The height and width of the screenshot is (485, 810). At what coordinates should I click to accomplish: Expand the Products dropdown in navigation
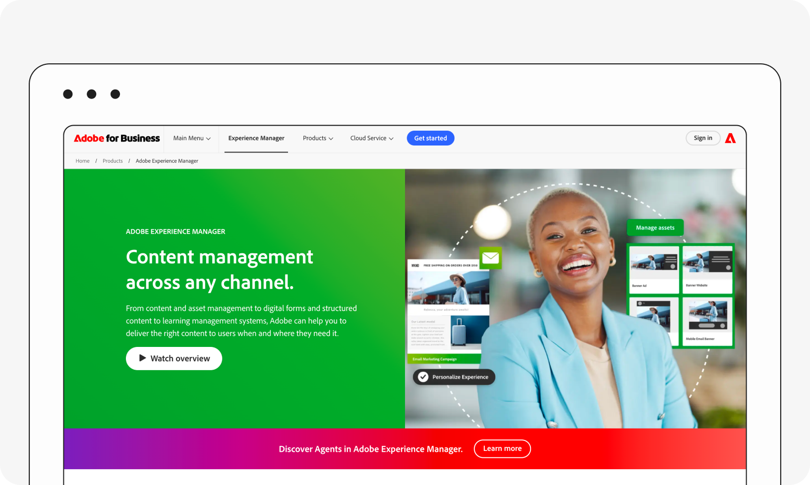318,138
